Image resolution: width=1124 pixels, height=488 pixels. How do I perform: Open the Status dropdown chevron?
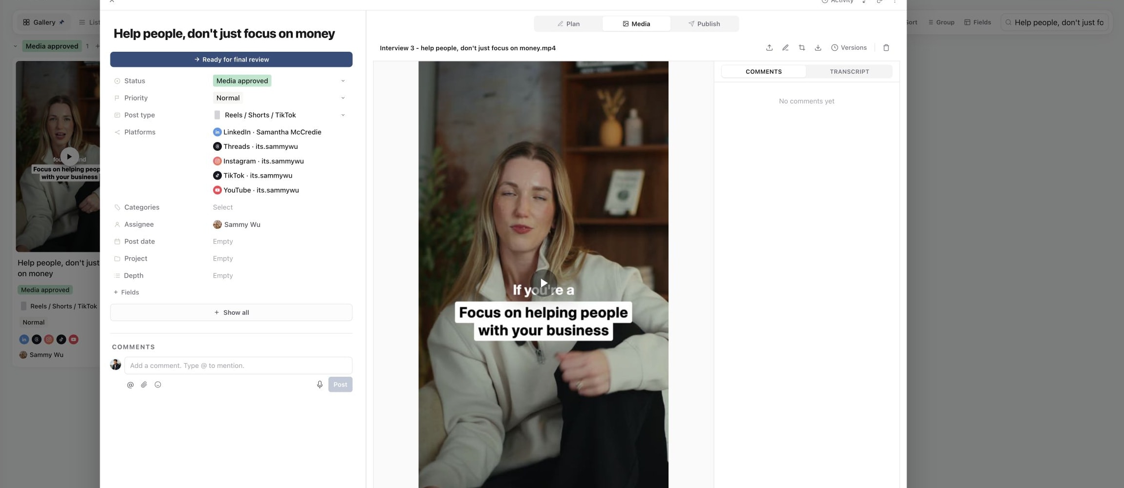tap(343, 81)
